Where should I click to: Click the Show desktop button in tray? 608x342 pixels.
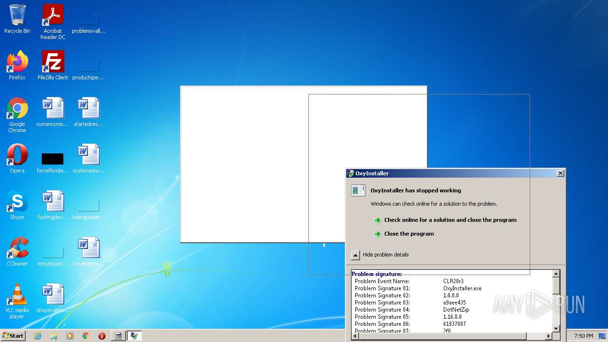[x=603, y=336]
